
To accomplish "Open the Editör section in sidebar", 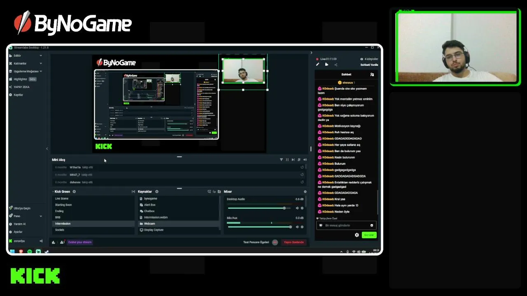I will pyautogui.click(x=17, y=55).
